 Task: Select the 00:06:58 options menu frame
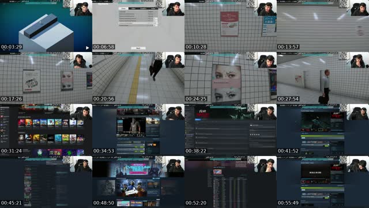138,26
